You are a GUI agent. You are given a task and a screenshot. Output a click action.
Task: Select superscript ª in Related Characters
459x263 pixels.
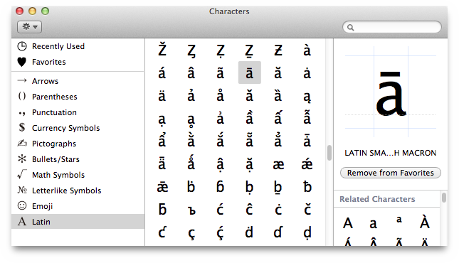[x=399, y=220]
